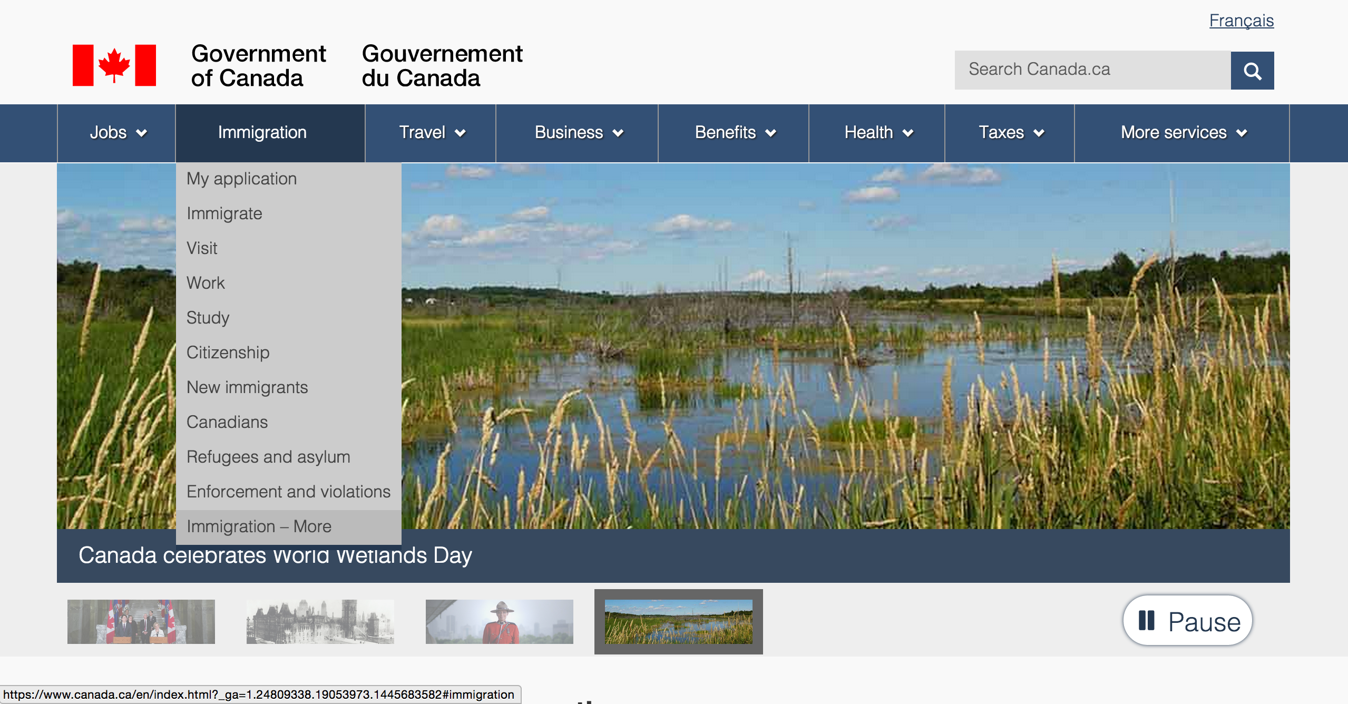Image resolution: width=1348 pixels, height=704 pixels.
Task: Click the Canada flag logo
Action: click(x=114, y=65)
